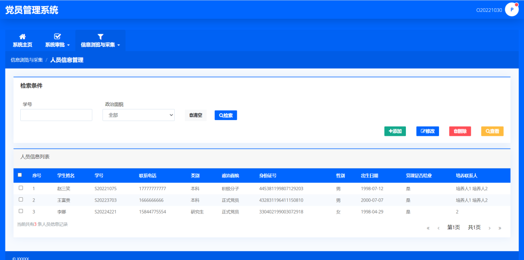
Task: Click the 党员管理系统 title
Action: [32, 10]
